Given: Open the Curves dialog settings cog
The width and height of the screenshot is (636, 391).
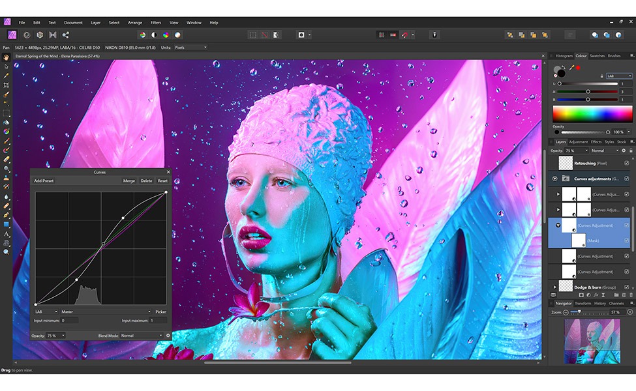Looking at the screenshot, I should pyautogui.click(x=168, y=336).
